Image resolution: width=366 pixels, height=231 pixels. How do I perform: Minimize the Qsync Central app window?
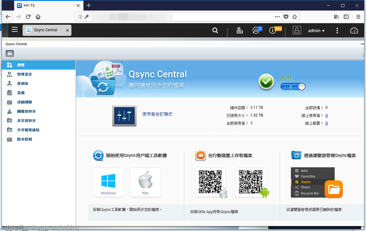click(362, 44)
